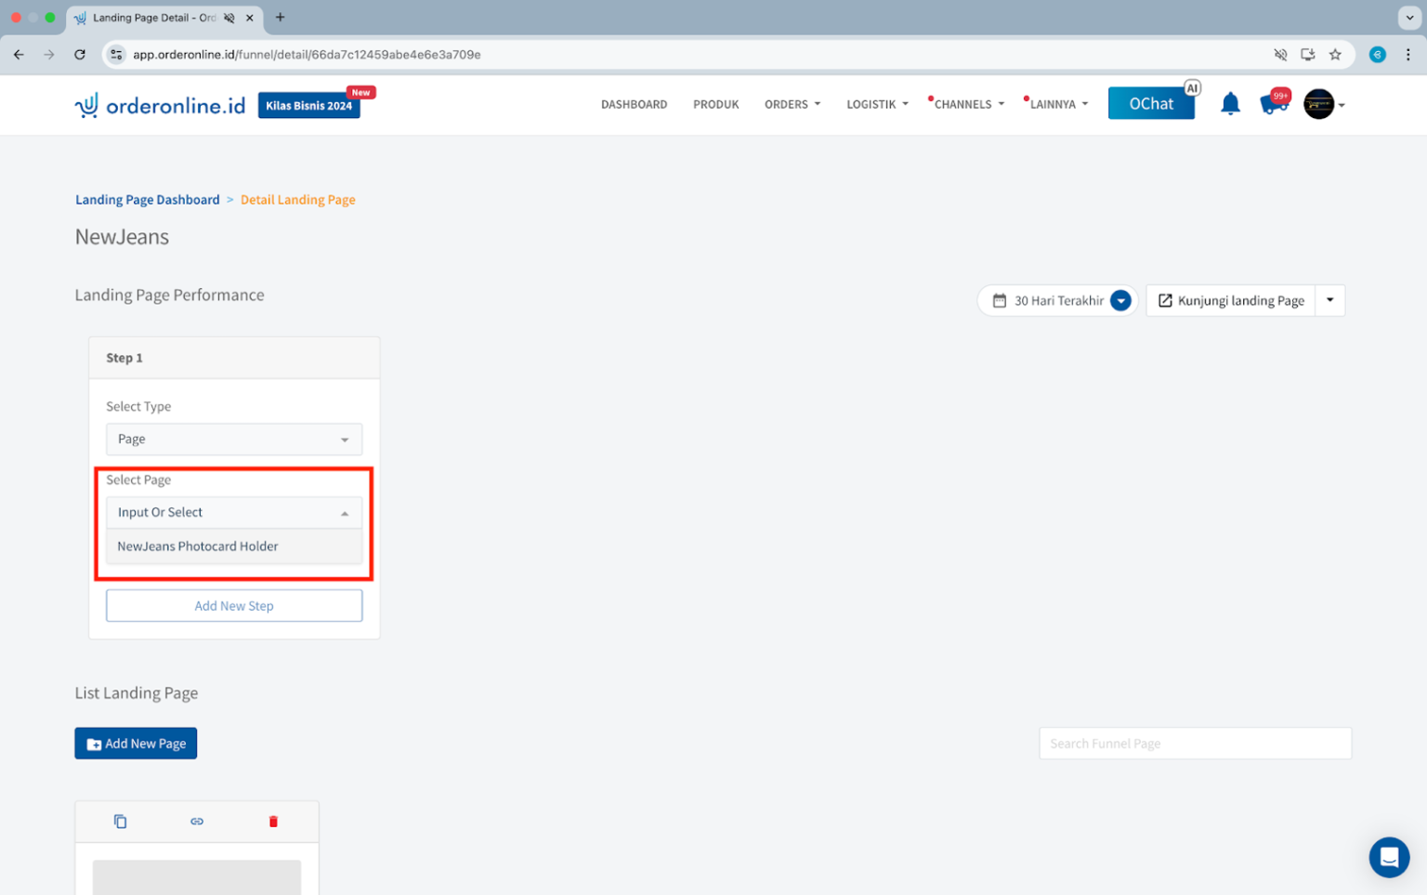Open the live chat support bubble

tap(1388, 857)
